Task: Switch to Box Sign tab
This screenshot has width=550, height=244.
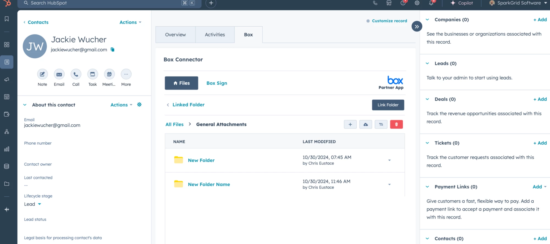Action: (x=217, y=83)
